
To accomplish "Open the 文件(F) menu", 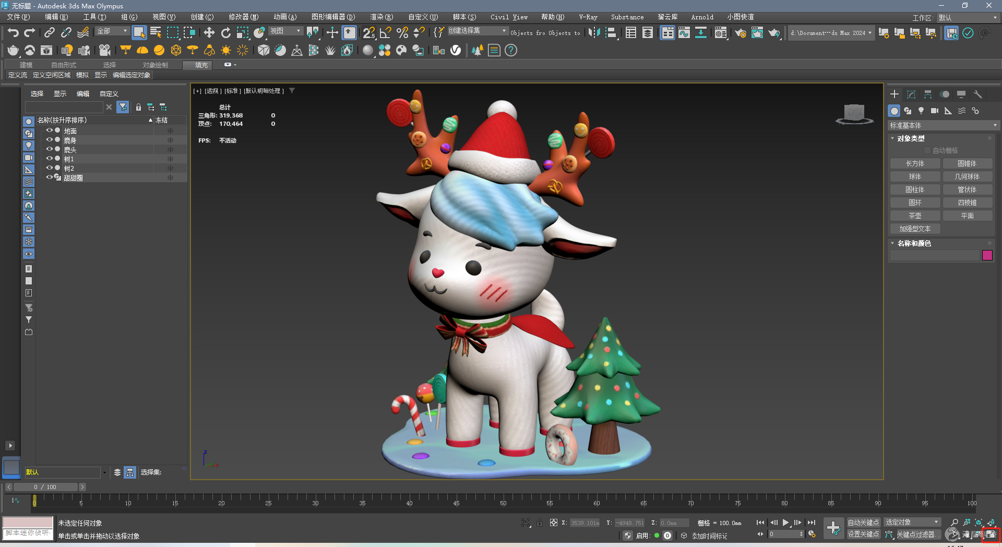I will (x=18, y=17).
